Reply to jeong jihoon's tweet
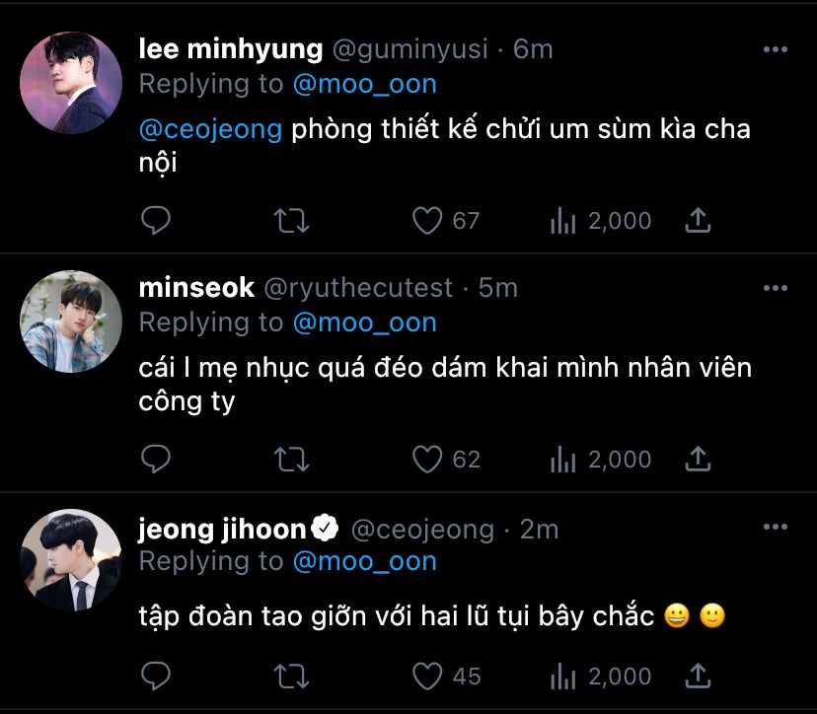Screen dimensions: 817x714 (x=156, y=676)
